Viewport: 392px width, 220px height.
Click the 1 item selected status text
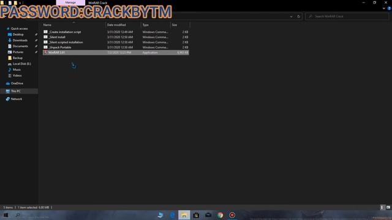point(34,207)
